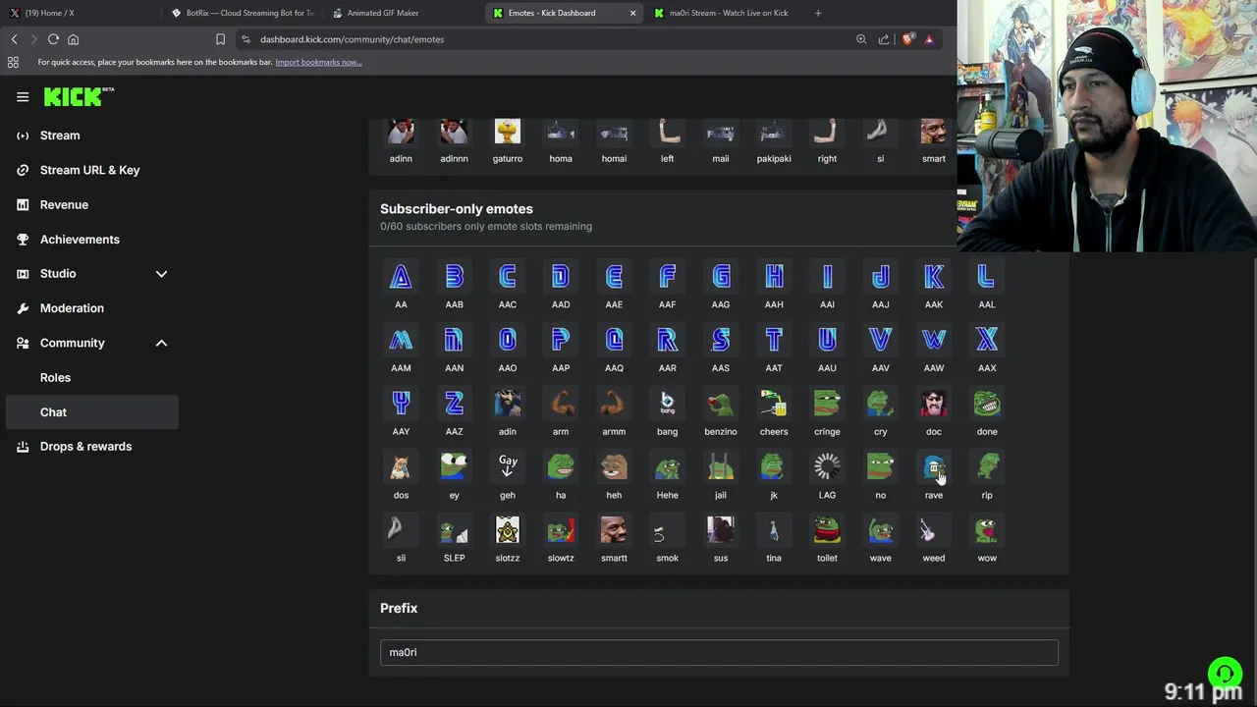
Task: Switch to the BotRix browser tab
Action: tap(243, 13)
